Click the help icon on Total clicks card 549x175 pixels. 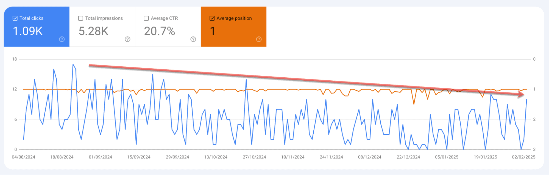[62, 39]
